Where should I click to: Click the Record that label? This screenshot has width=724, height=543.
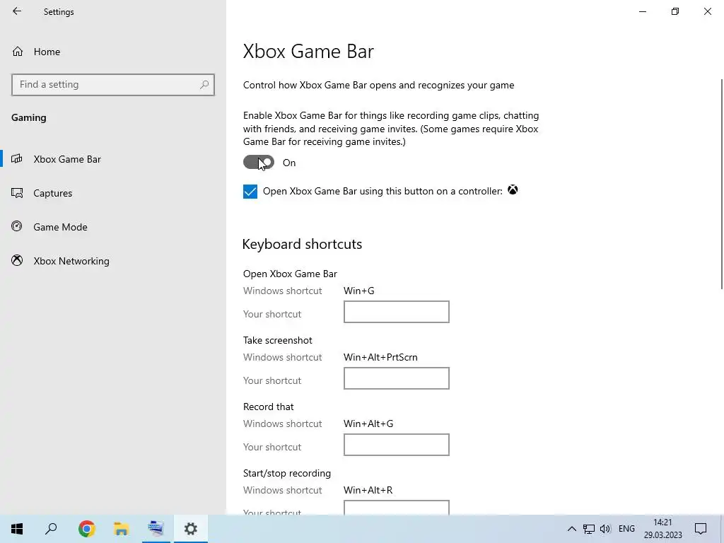pyautogui.click(x=268, y=407)
